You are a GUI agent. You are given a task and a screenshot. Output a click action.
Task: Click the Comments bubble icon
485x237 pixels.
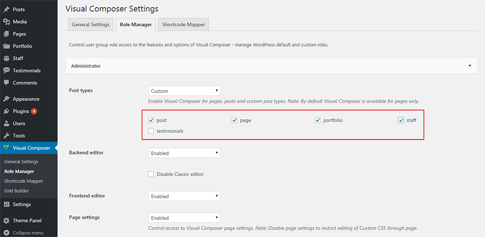6,83
